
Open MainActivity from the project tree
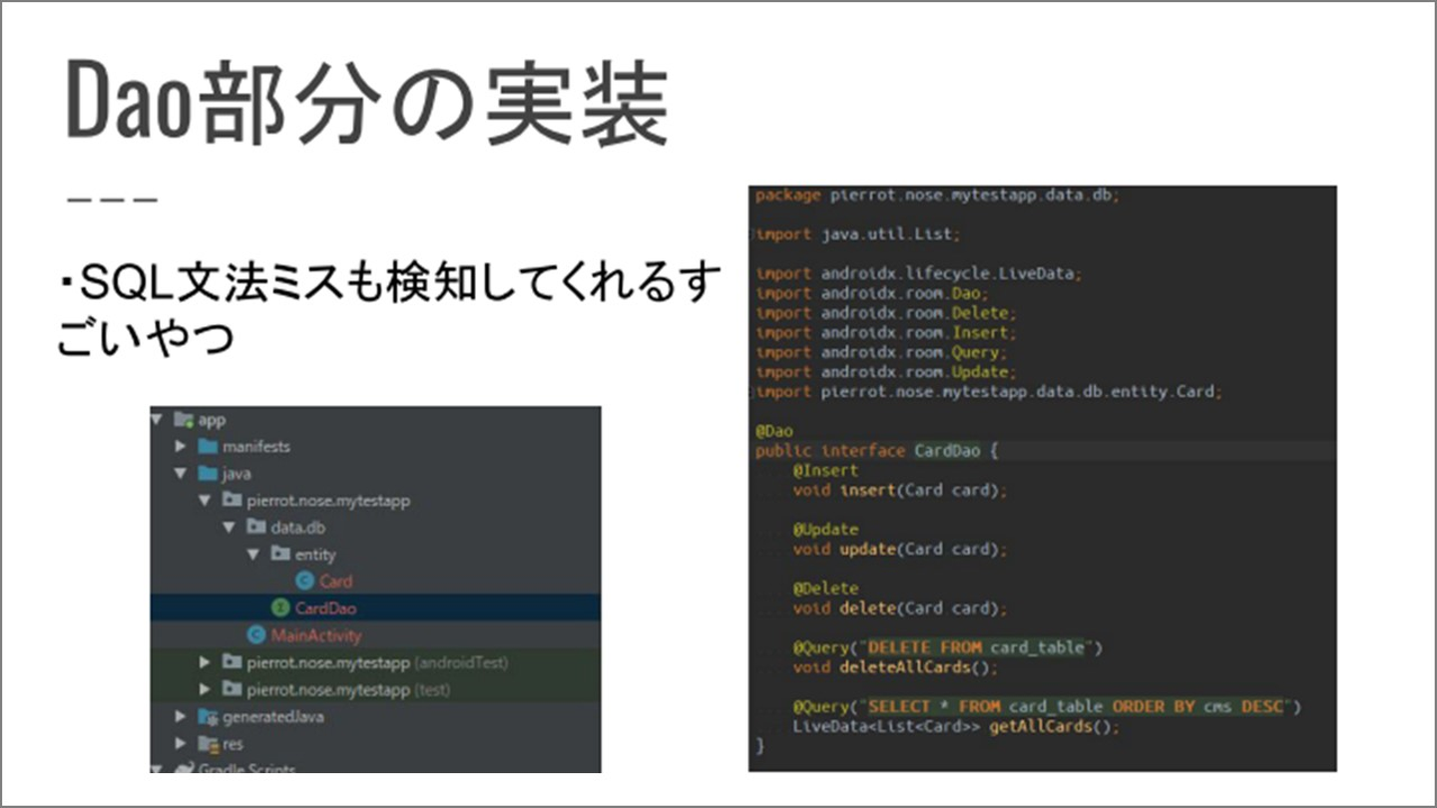tap(316, 634)
